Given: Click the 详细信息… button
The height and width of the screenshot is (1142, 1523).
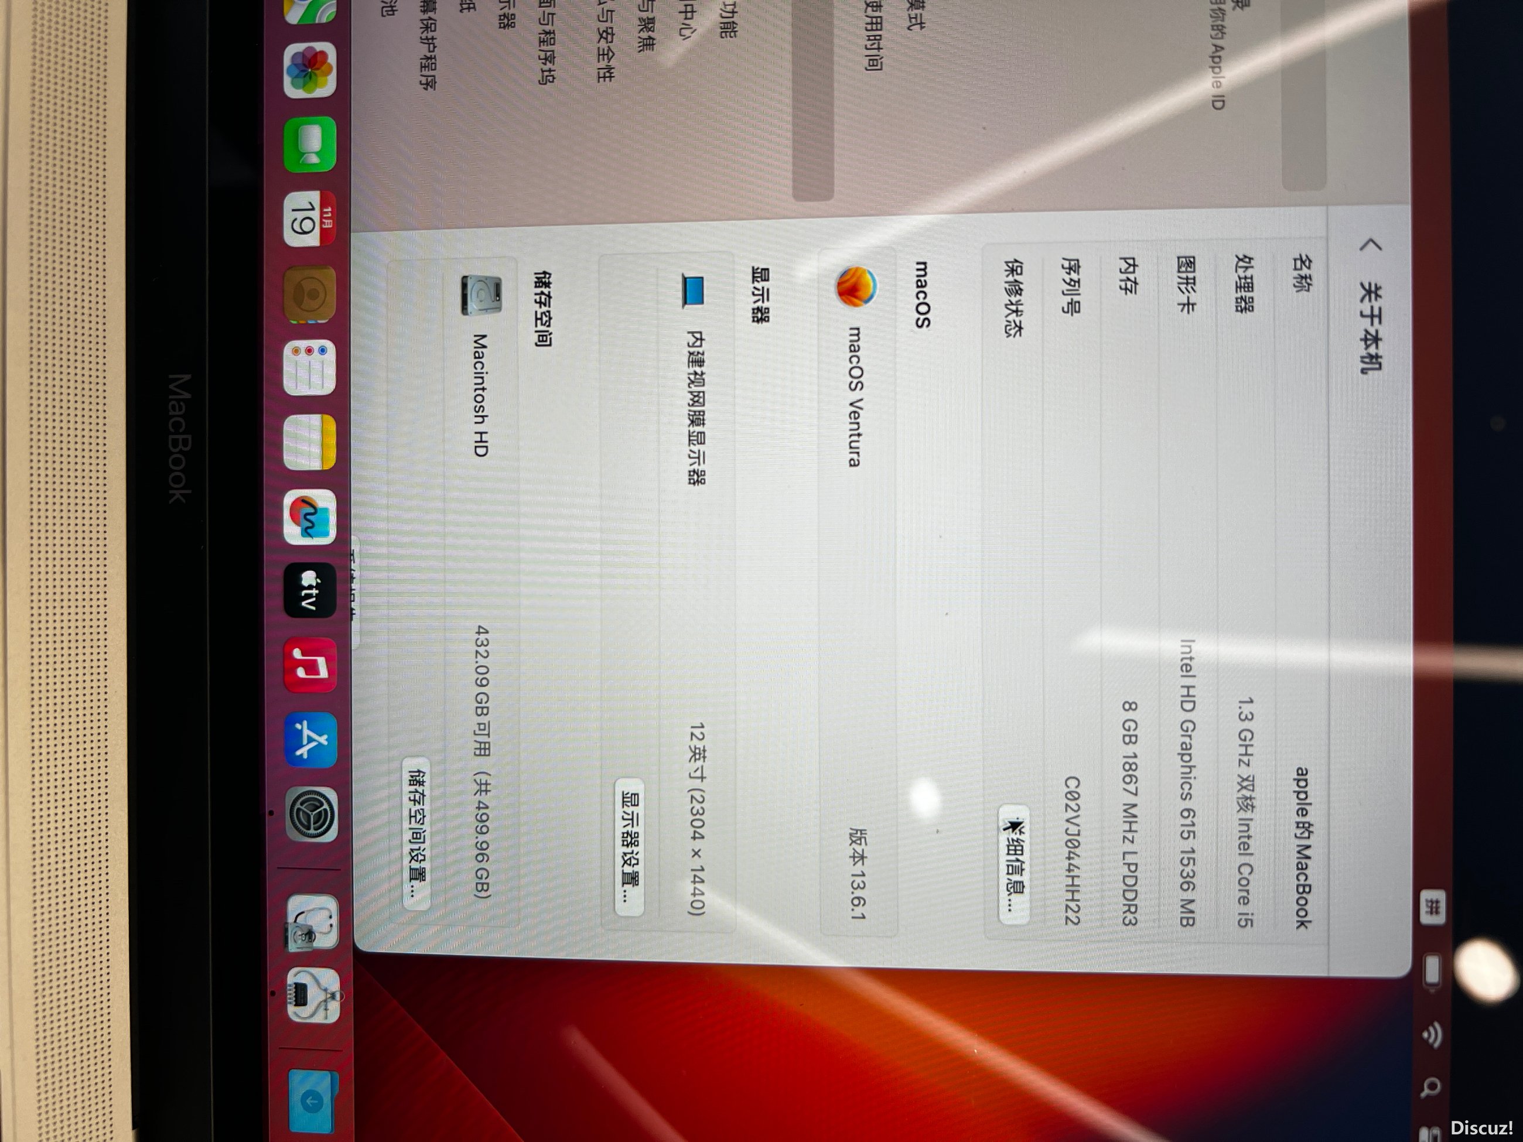Looking at the screenshot, I should coord(1015,864).
